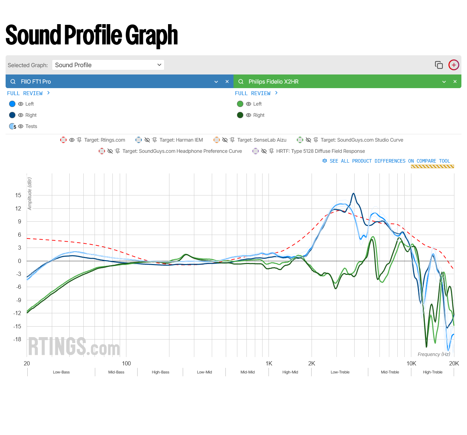This screenshot has height=435, width=467.
Task: Show the HRTF Type 5128 Diffuse Field Response
Action: 264,151
